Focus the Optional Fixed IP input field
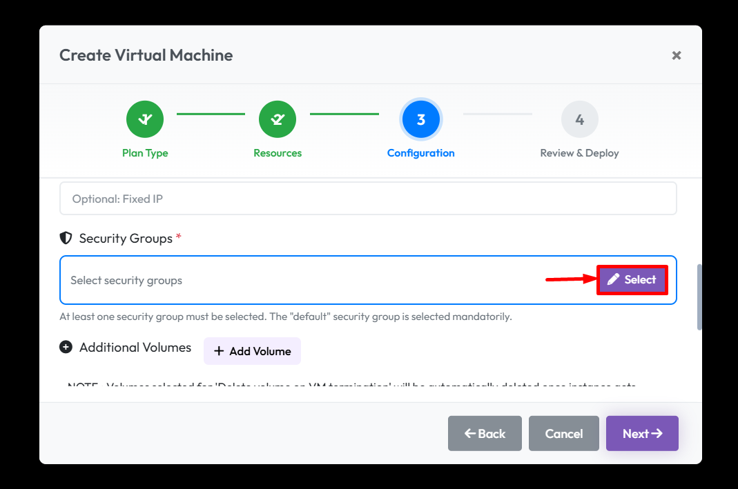The height and width of the screenshot is (489, 738). pyautogui.click(x=368, y=199)
